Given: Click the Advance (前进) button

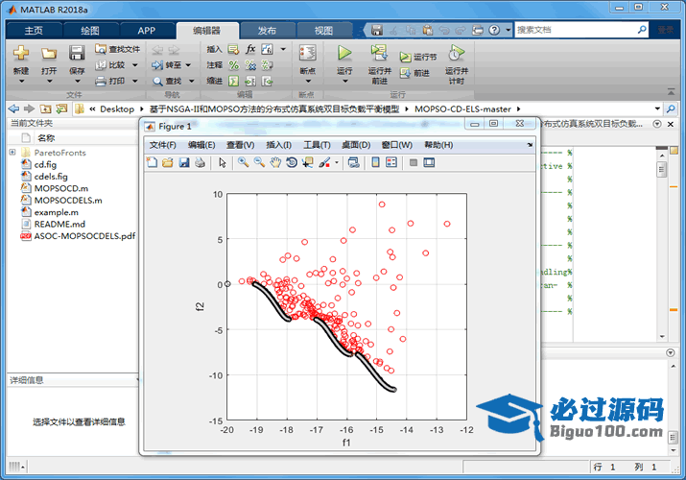Looking at the screenshot, I should point(414,73).
